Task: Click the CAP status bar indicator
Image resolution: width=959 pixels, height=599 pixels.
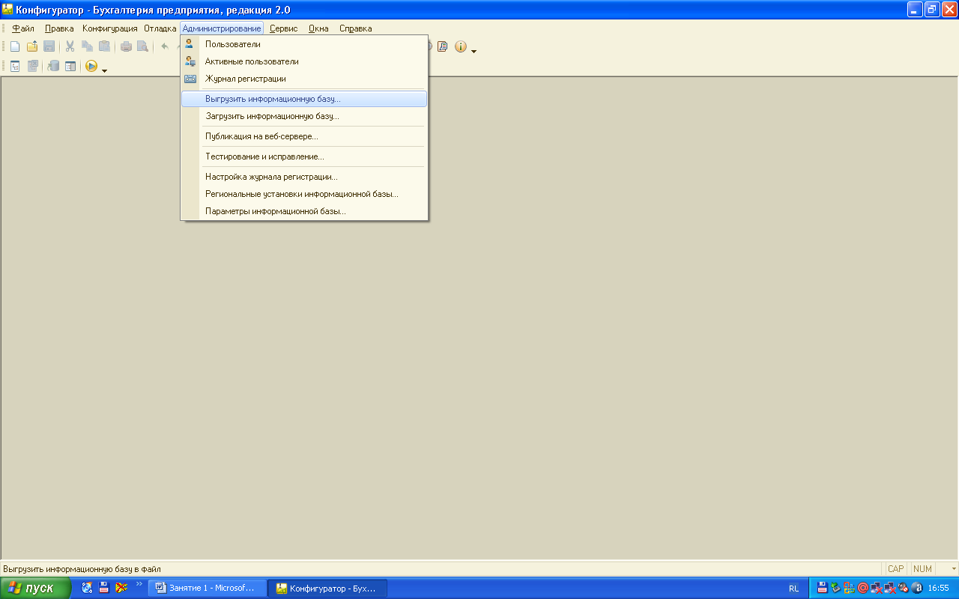Action: (895, 569)
